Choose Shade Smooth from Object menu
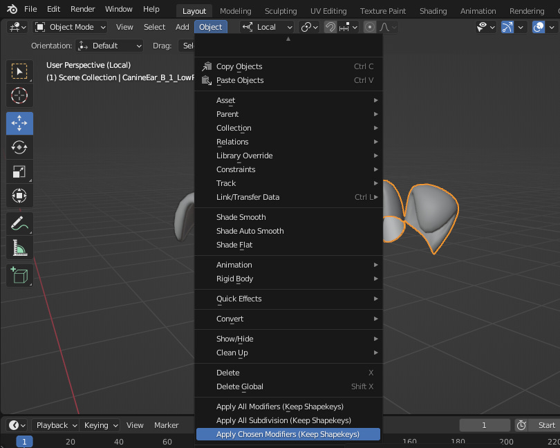Screen dimensions: 560x448 pos(241,217)
